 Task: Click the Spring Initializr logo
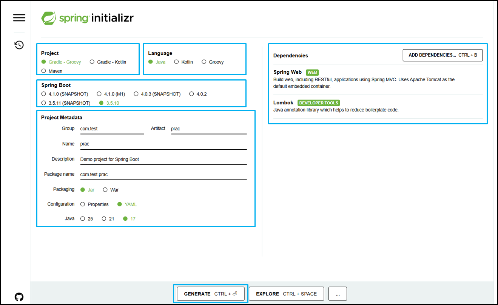(x=87, y=18)
